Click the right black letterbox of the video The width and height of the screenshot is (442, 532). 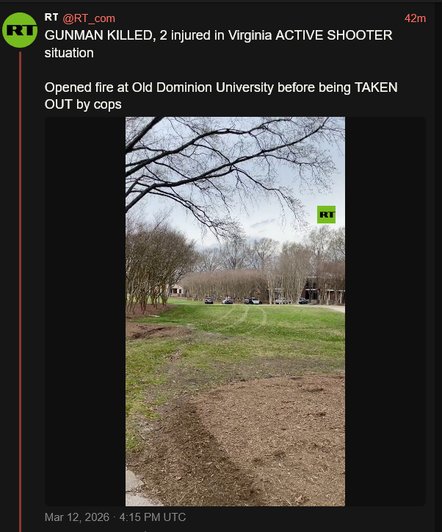pos(385,312)
